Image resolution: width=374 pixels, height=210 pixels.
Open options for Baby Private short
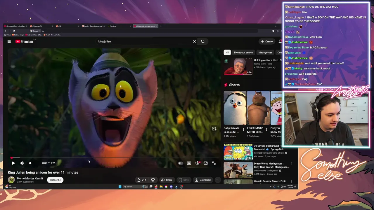[243, 129]
